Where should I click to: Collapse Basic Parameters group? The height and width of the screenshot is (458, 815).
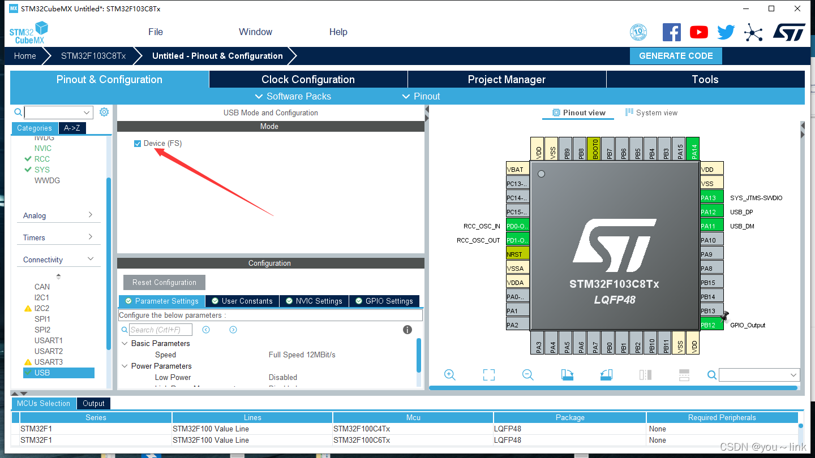pyautogui.click(x=125, y=343)
